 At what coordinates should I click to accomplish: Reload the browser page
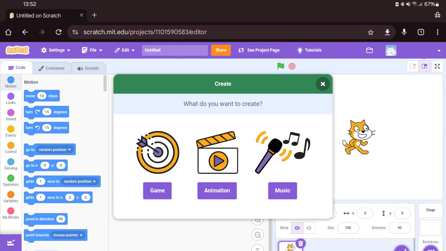coord(59,32)
